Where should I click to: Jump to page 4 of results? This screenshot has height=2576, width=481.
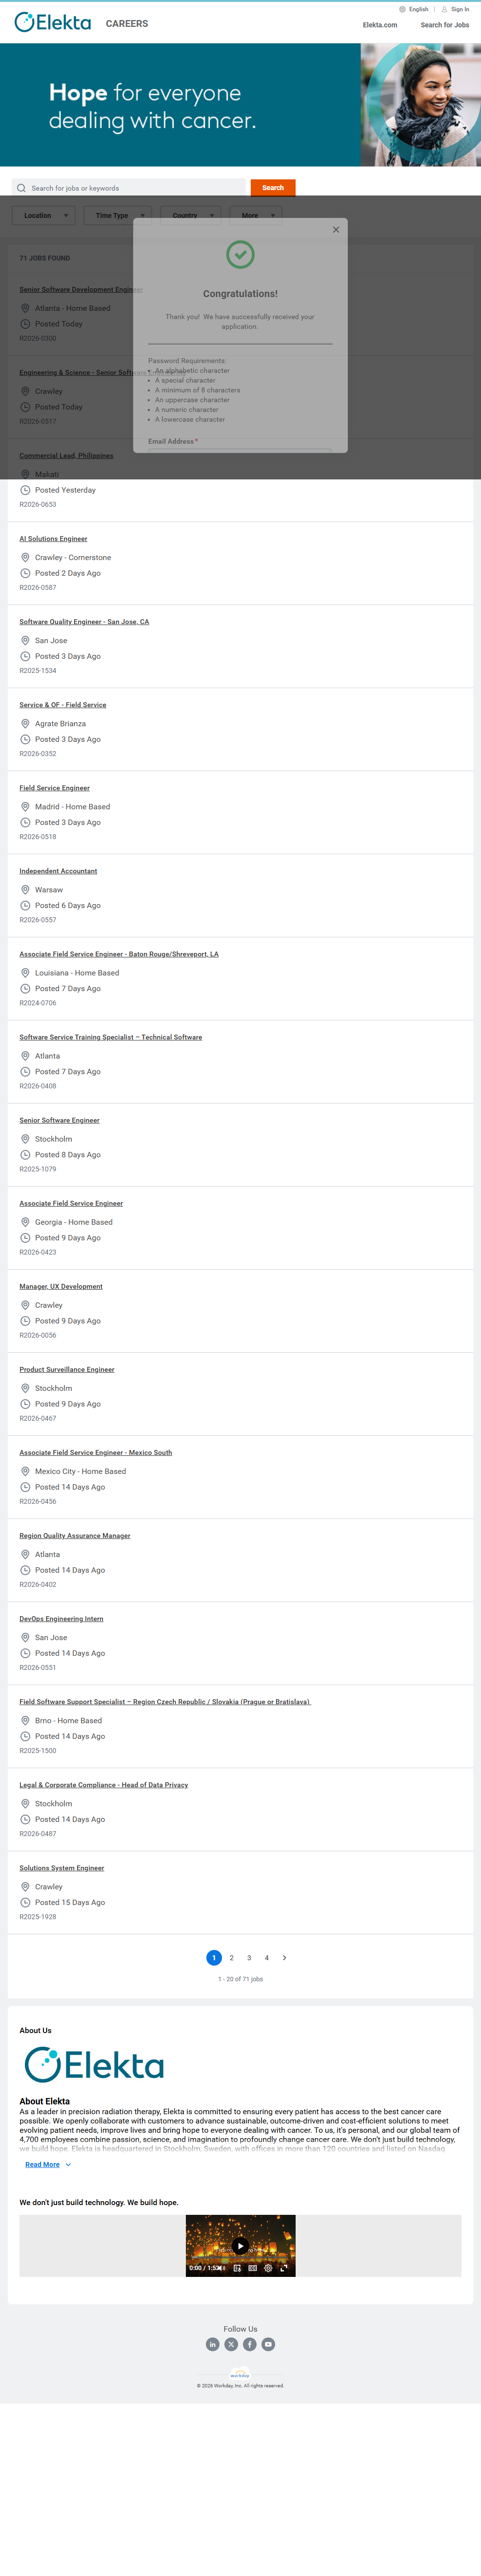point(266,1958)
